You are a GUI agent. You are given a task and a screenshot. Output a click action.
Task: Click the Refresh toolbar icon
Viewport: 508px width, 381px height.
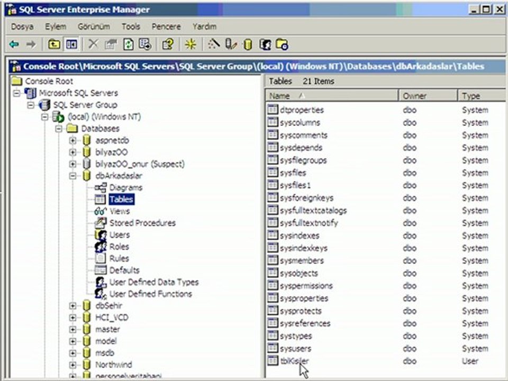coord(128,44)
